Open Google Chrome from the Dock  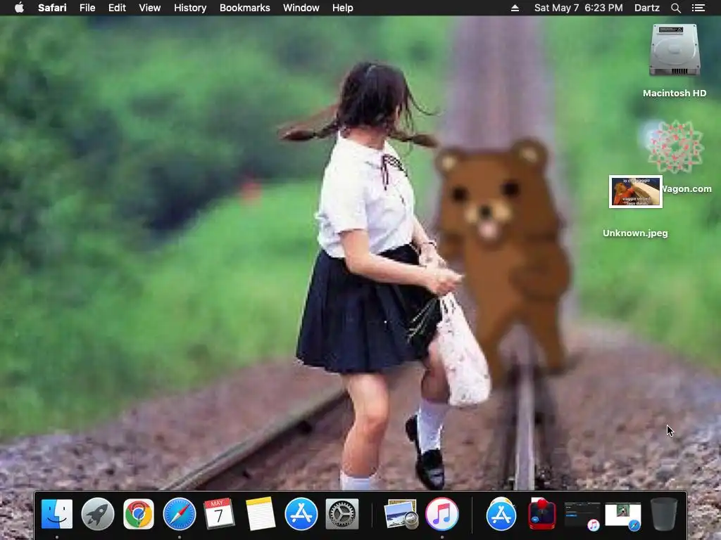pos(139,514)
